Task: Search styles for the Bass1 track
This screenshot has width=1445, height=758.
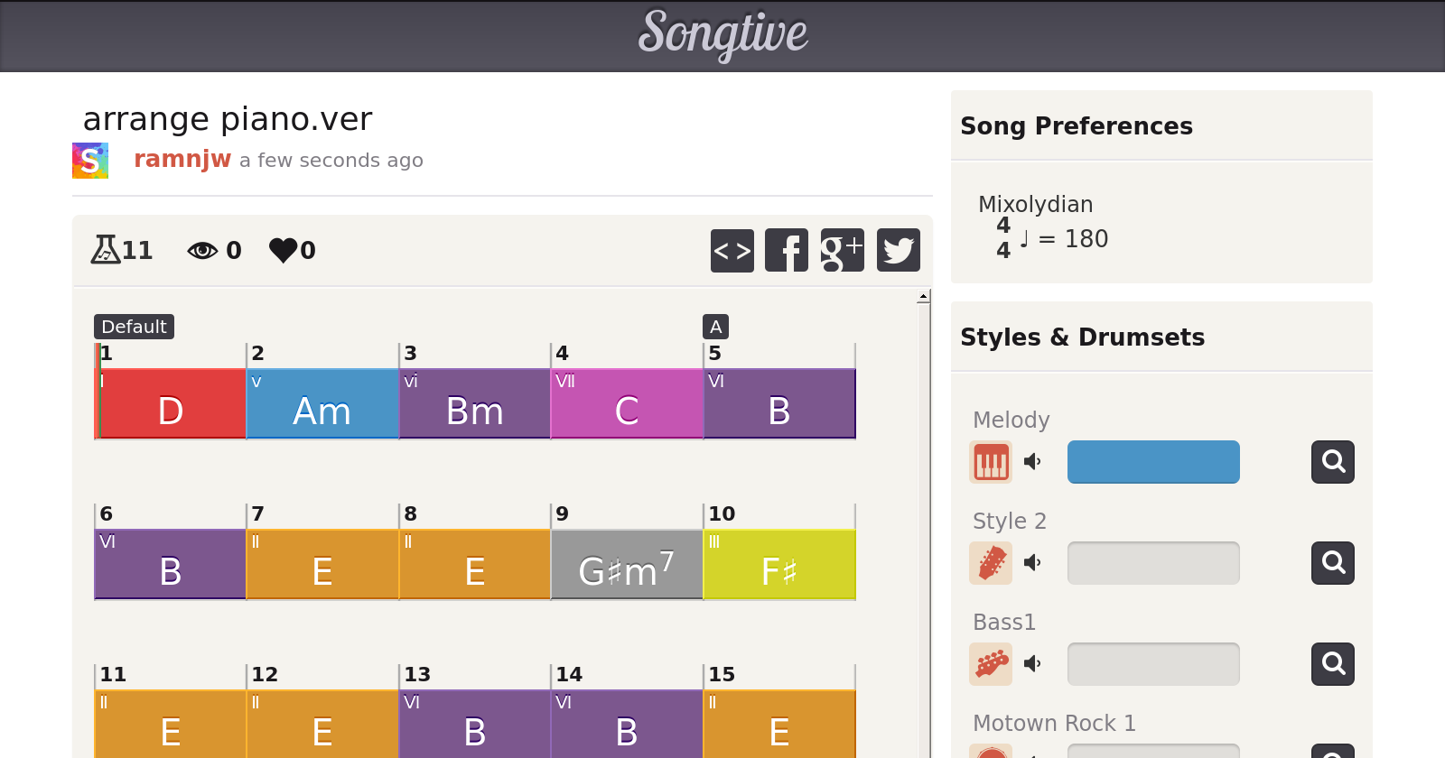Action: pyautogui.click(x=1333, y=664)
